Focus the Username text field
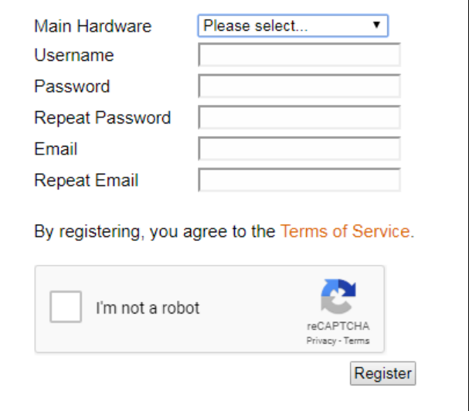The height and width of the screenshot is (411, 469). click(300, 54)
